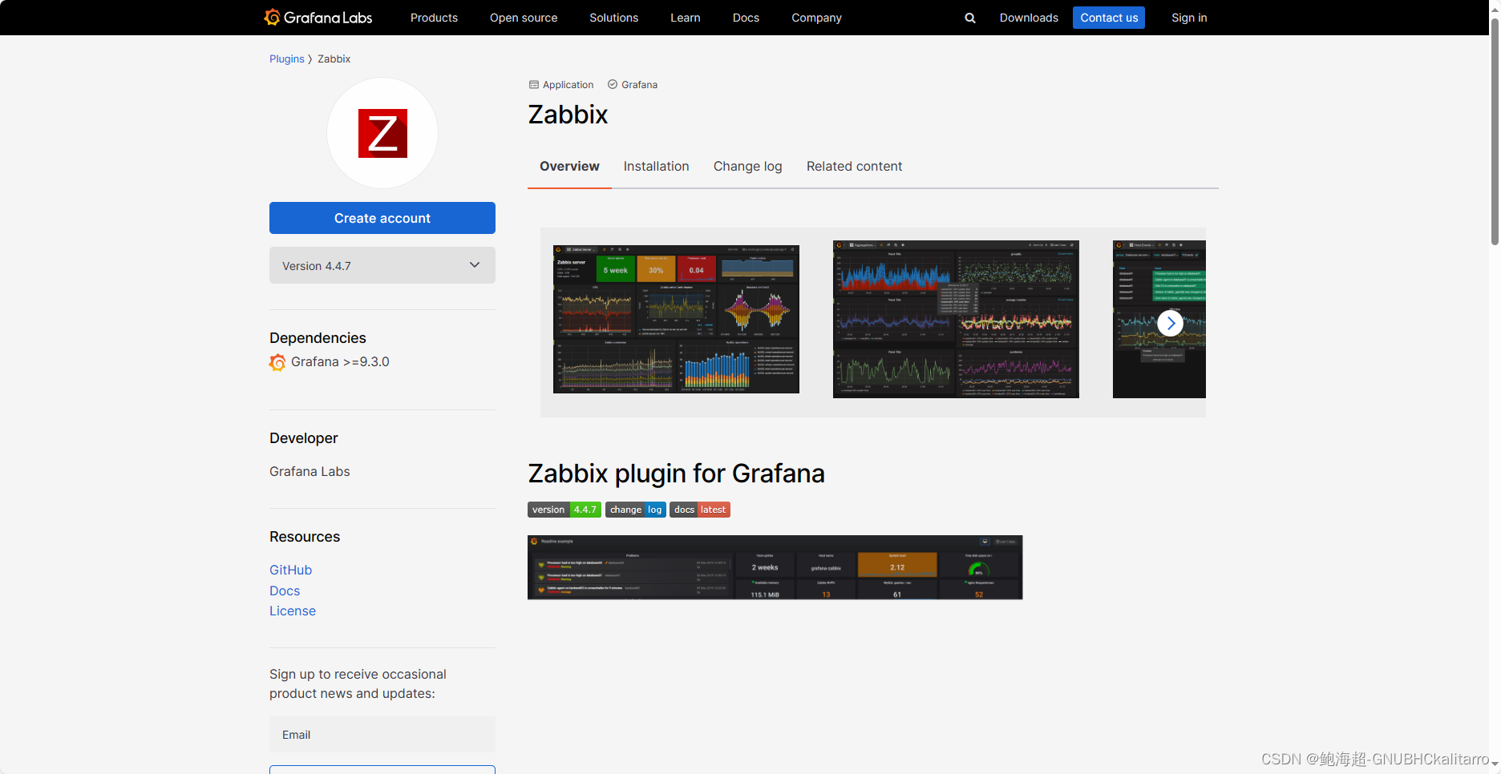1501x774 pixels.
Task: Click the Zabbix plugin logo
Action: [x=382, y=133]
